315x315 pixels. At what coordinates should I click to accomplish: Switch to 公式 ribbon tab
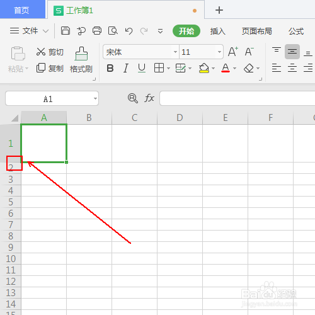tap(296, 31)
